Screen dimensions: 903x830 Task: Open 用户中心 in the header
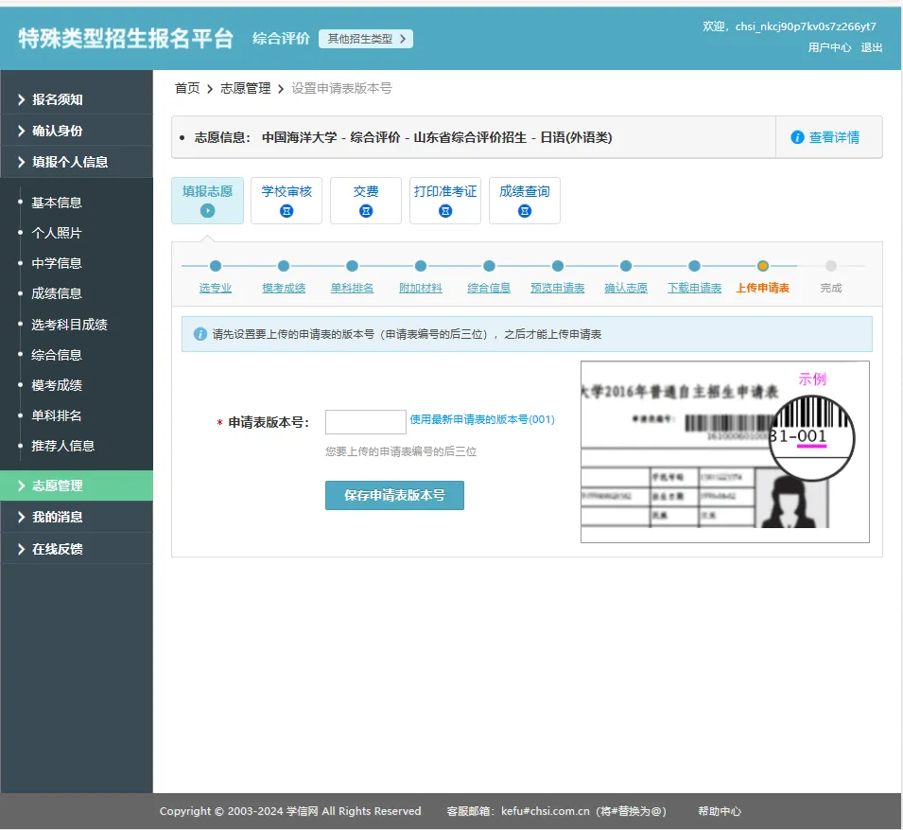pyautogui.click(x=829, y=47)
